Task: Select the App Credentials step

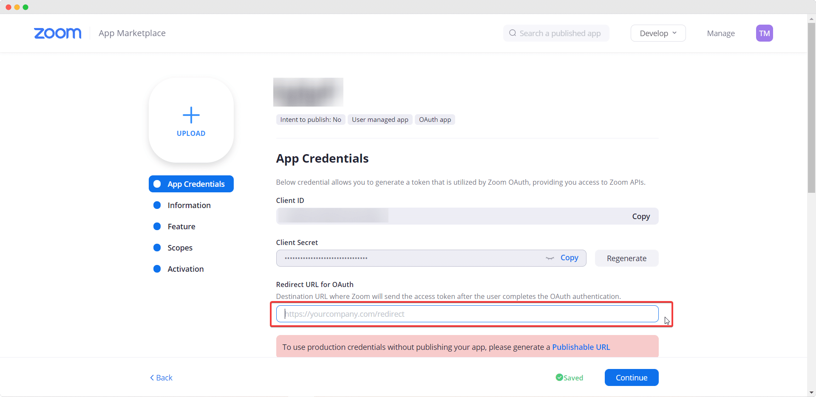Action: tap(191, 184)
